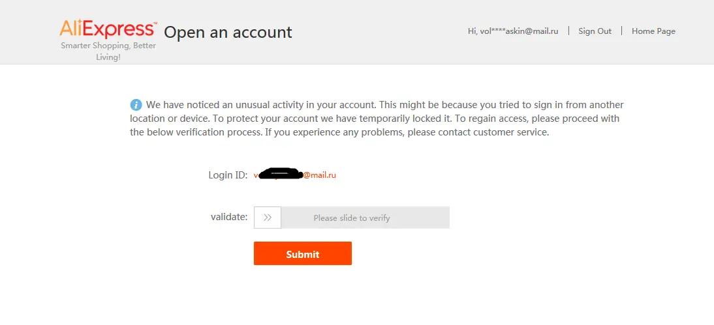Click the blue information icon
714x325 pixels.
(136, 105)
